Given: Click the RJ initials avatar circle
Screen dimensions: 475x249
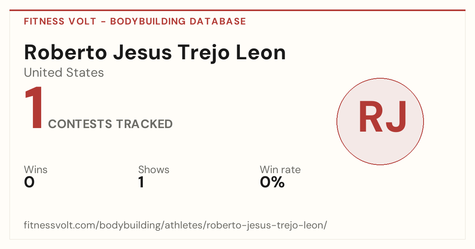Looking at the screenshot, I should (x=380, y=121).
